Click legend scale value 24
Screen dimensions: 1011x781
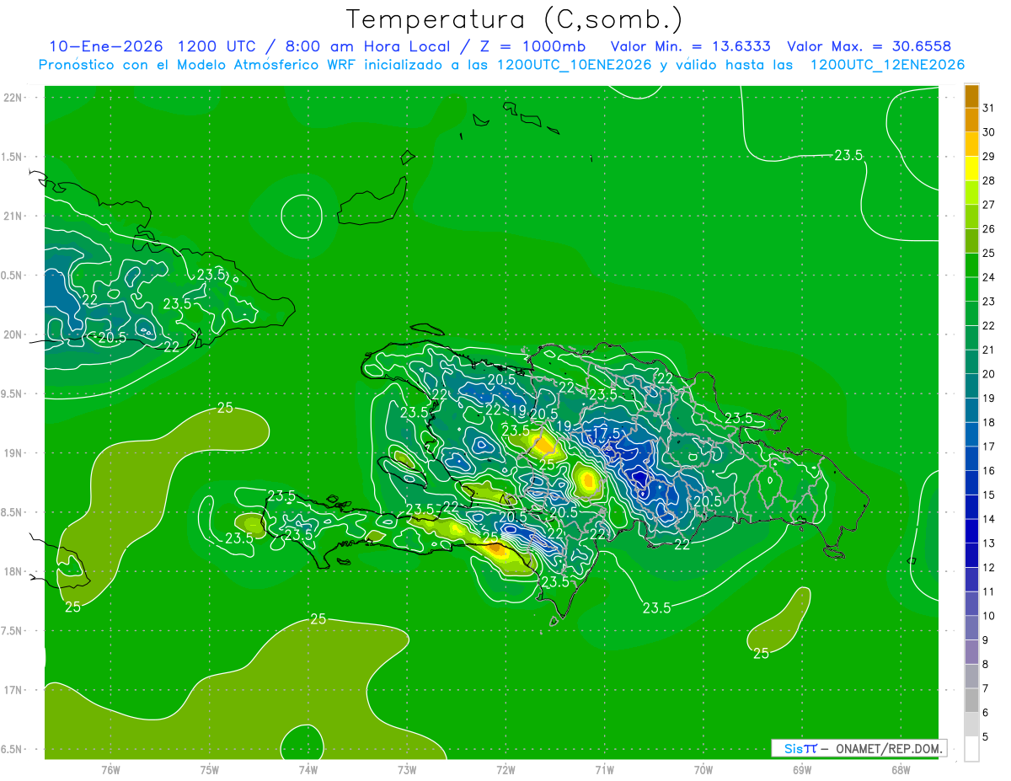pyautogui.click(x=989, y=277)
